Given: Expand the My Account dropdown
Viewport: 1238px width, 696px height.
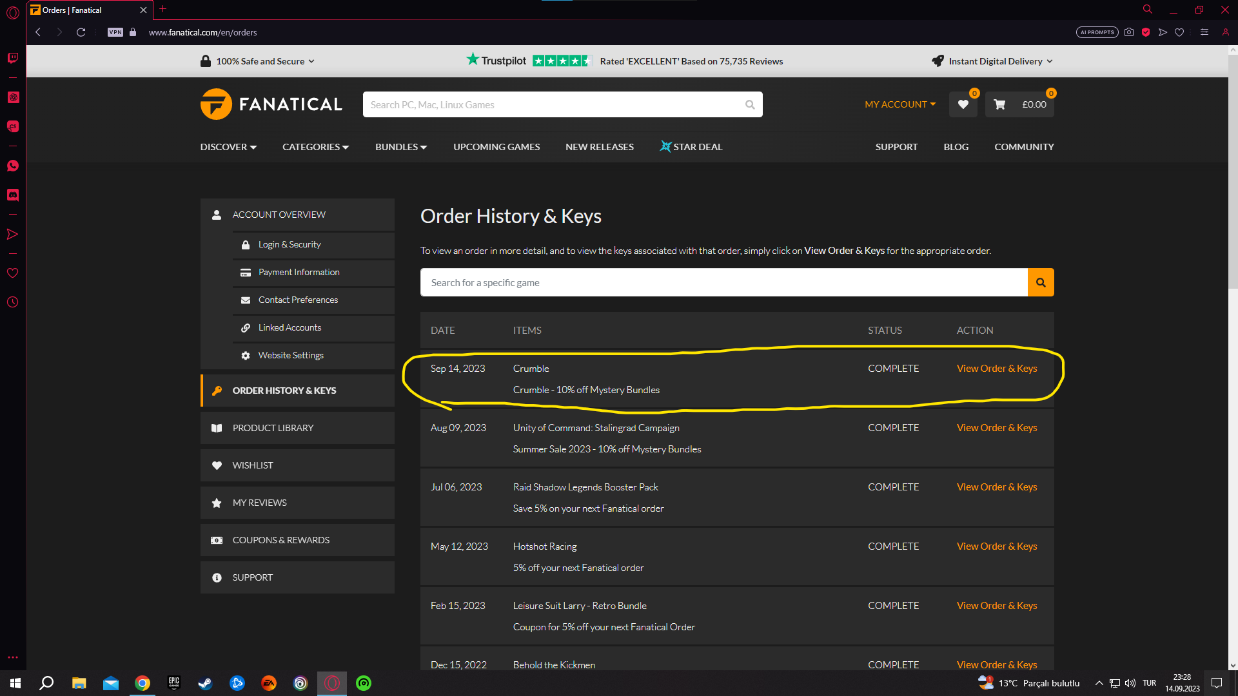Looking at the screenshot, I should click(899, 104).
